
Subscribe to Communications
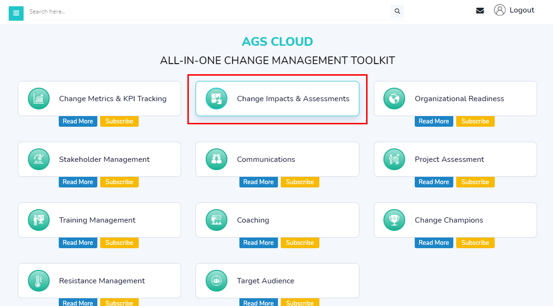[x=300, y=182]
